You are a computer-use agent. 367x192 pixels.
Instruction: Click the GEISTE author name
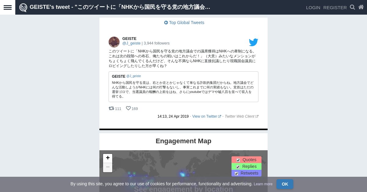[129, 39]
